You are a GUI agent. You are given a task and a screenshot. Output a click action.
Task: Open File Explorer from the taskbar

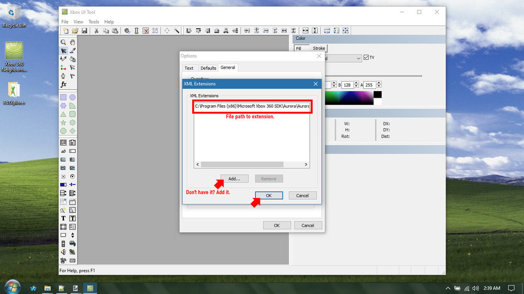48,288
